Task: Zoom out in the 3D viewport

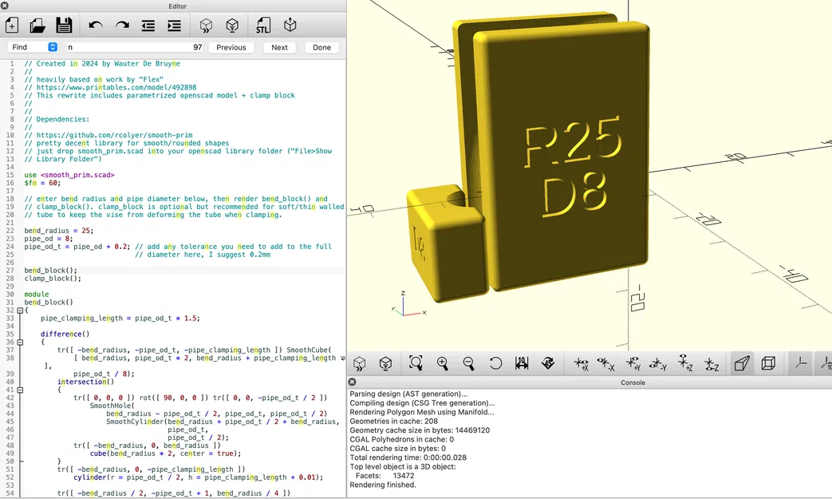Action: click(x=469, y=363)
